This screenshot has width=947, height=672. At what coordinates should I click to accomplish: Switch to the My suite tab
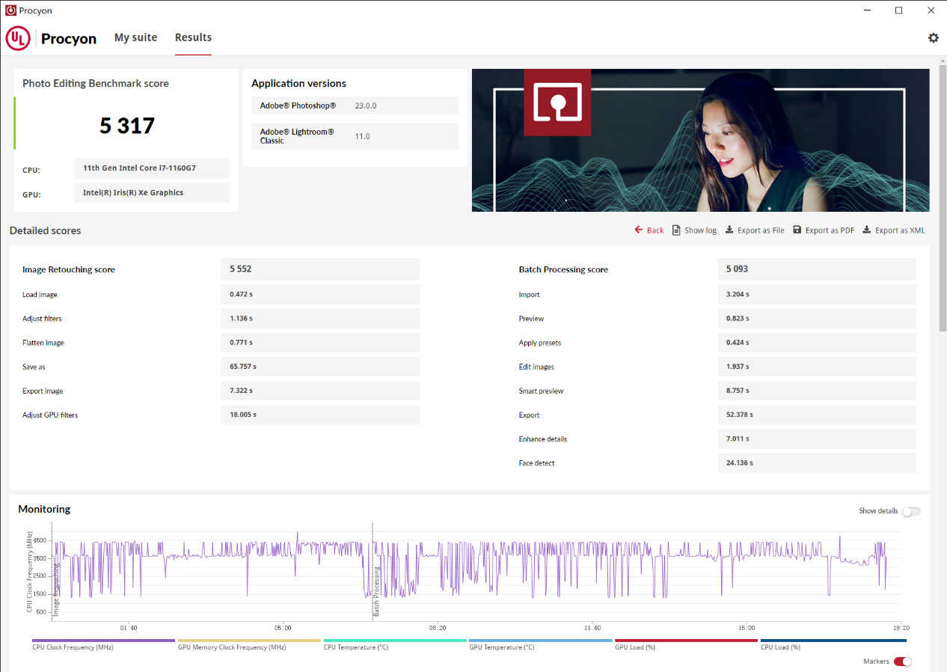135,37
